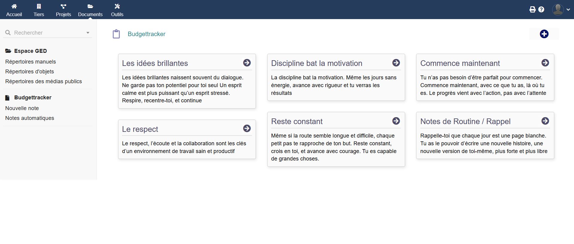Click the Budgettracker clipboard icon
574x244 pixels.
click(x=116, y=34)
